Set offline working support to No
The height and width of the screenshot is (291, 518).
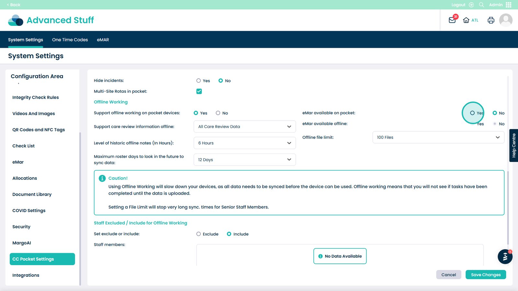[218, 113]
